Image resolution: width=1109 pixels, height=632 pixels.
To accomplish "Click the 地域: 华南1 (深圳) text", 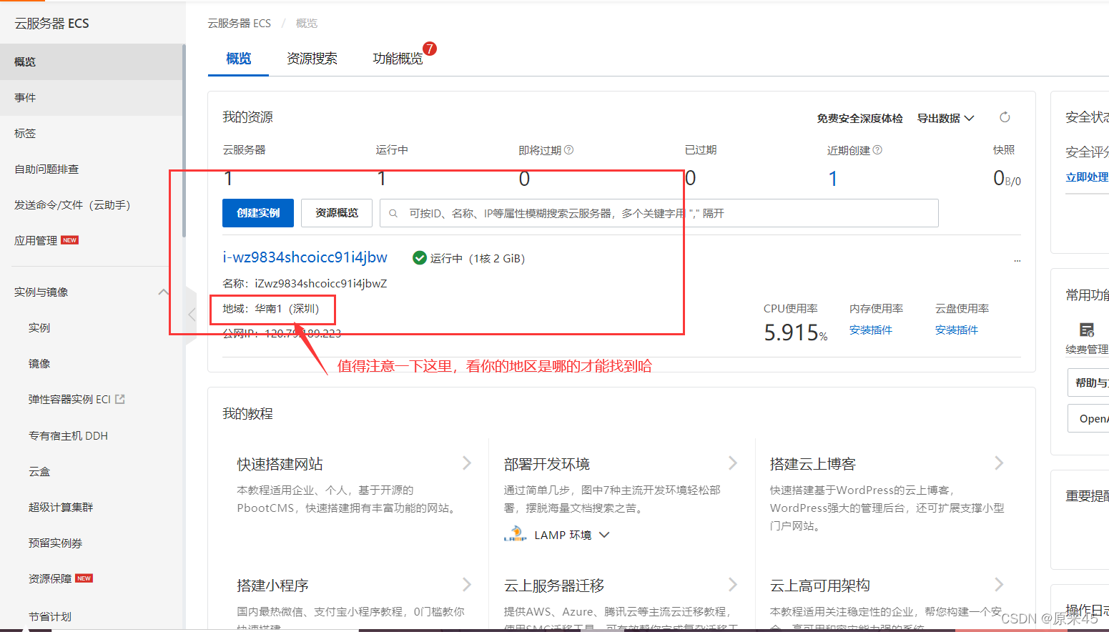I will pyautogui.click(x=271, y=309).
